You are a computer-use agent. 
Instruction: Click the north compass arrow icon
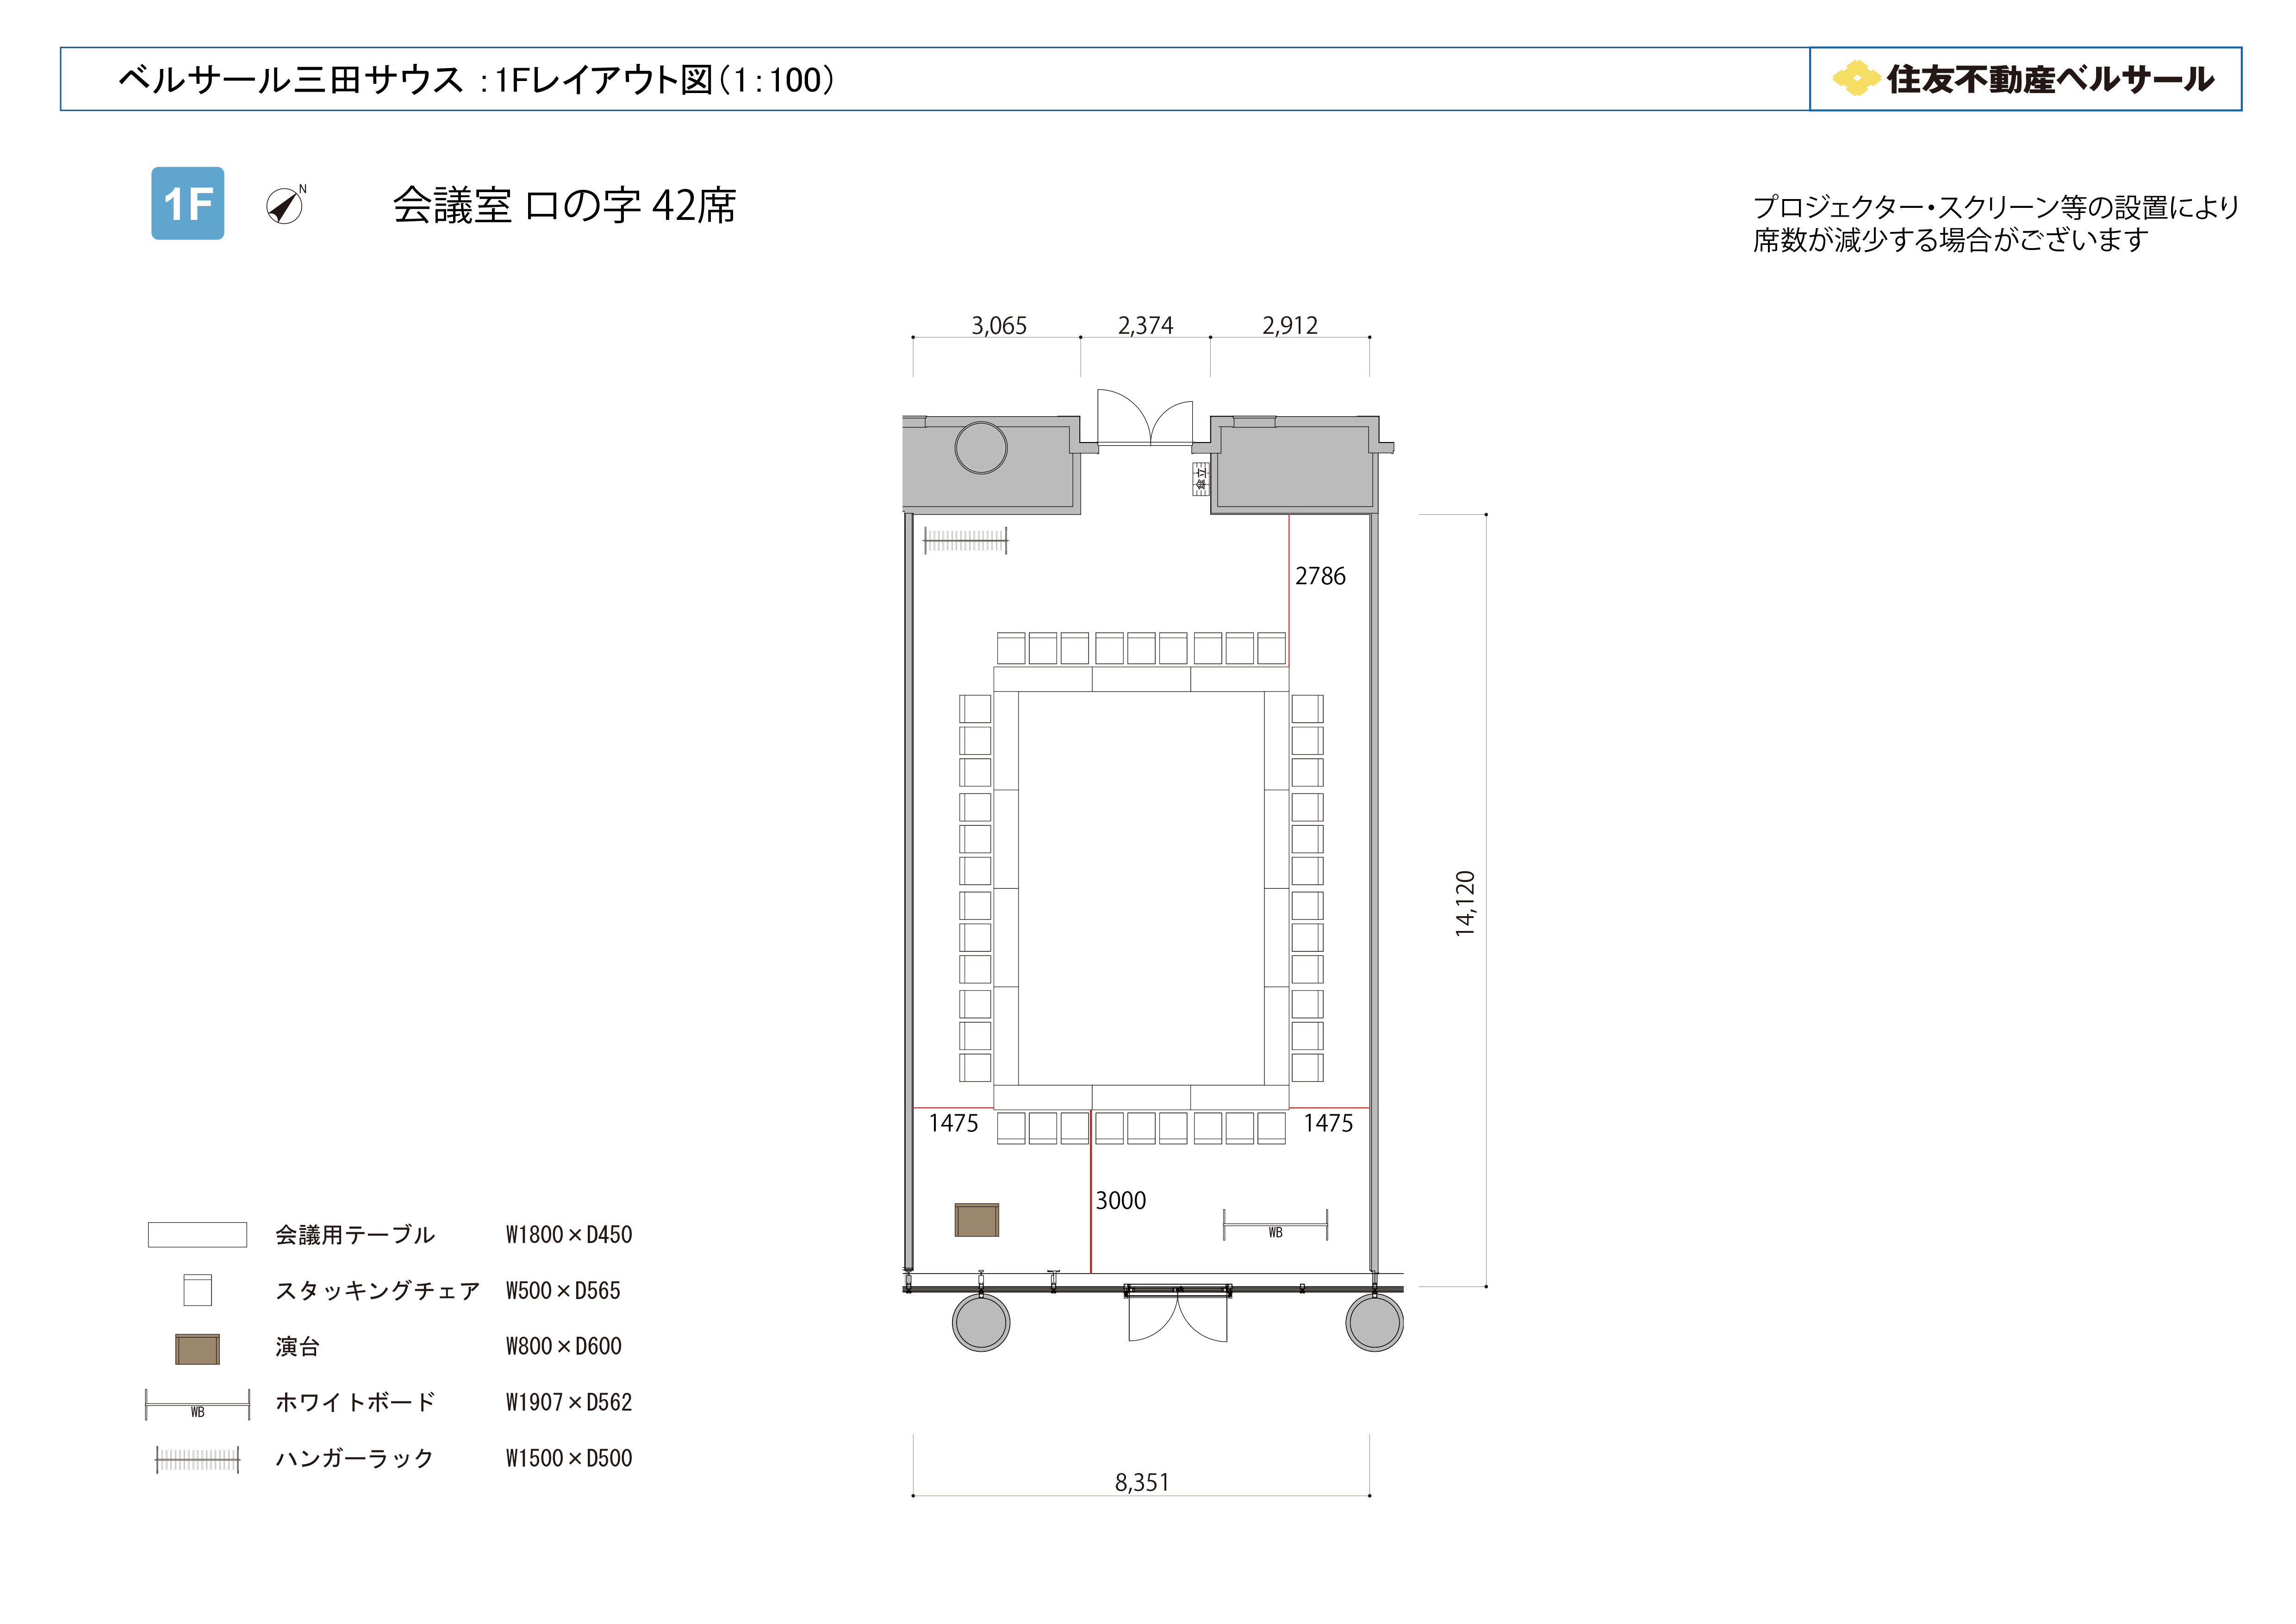click(285, 205)
